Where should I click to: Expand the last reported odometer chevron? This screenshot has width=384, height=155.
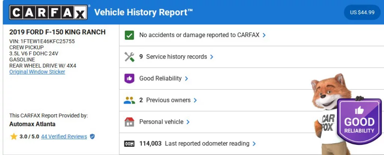[254, 143]
